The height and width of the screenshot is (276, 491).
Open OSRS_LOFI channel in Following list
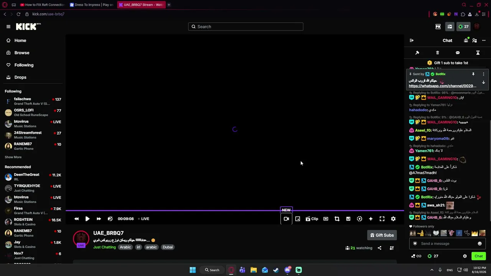[33, 113]
